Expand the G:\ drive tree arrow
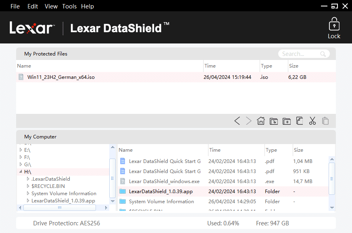 (x=21, y=164)
